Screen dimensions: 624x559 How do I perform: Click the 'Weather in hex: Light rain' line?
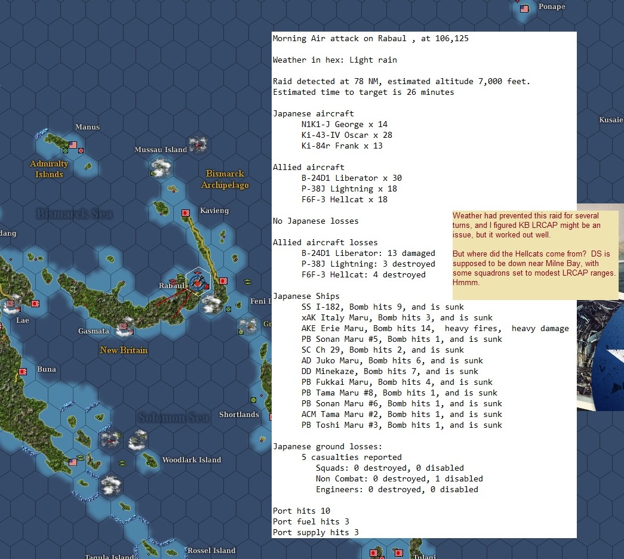(334, 60)
